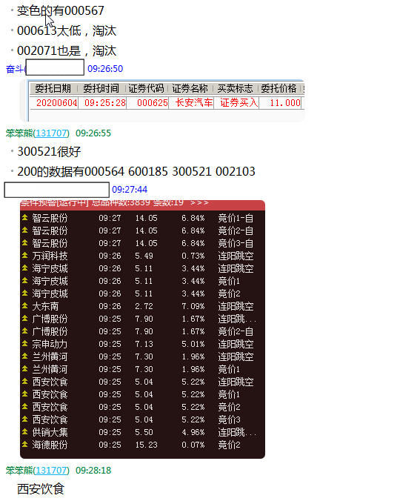This screenshot has width=417, height=501.
Task: Click the arrow icon beside 海德股份 row
Action: (25, 445)
